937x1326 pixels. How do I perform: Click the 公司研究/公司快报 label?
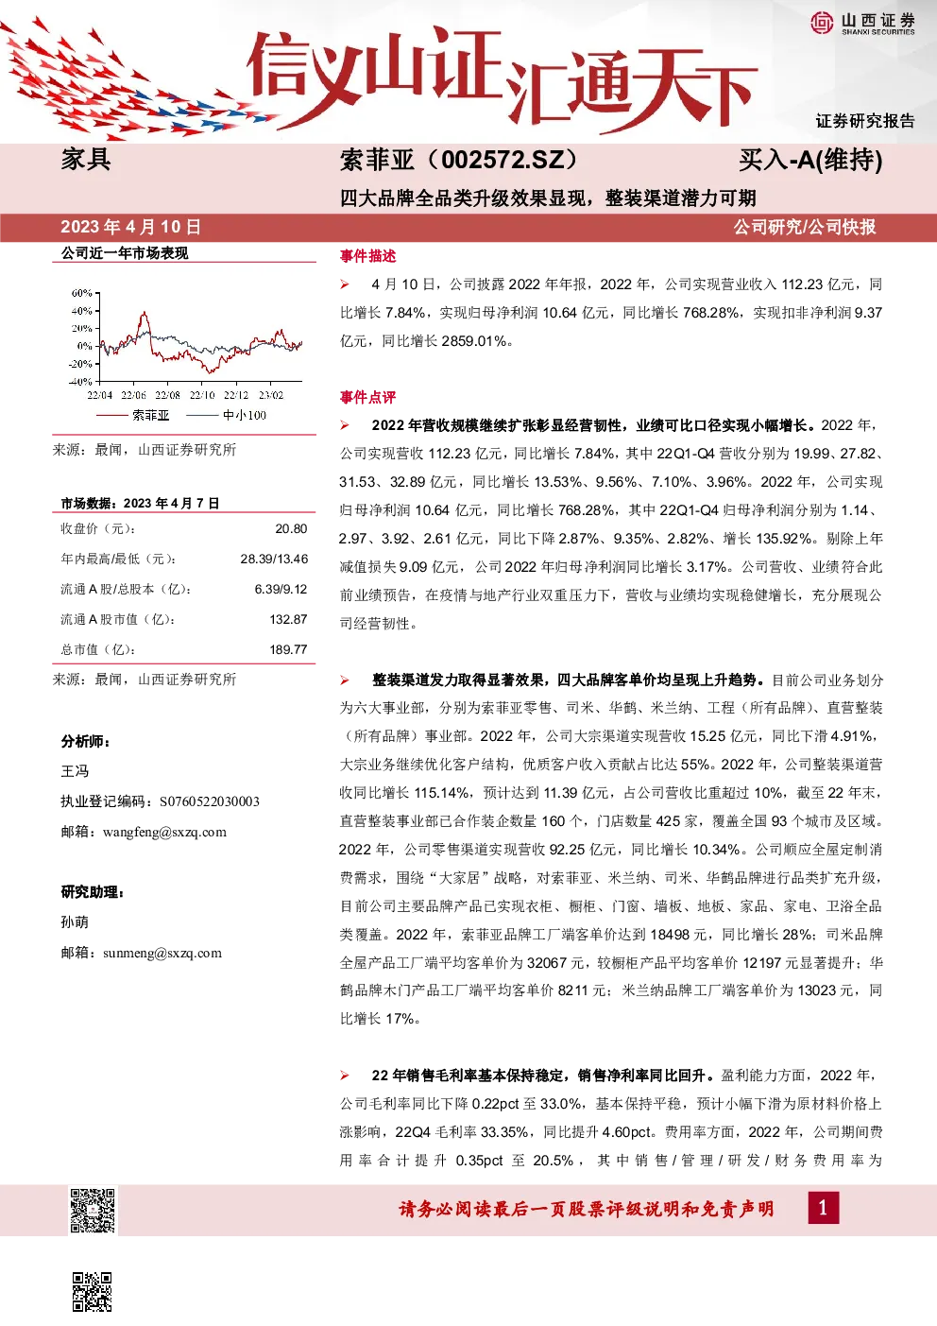(x=805, y=227)
